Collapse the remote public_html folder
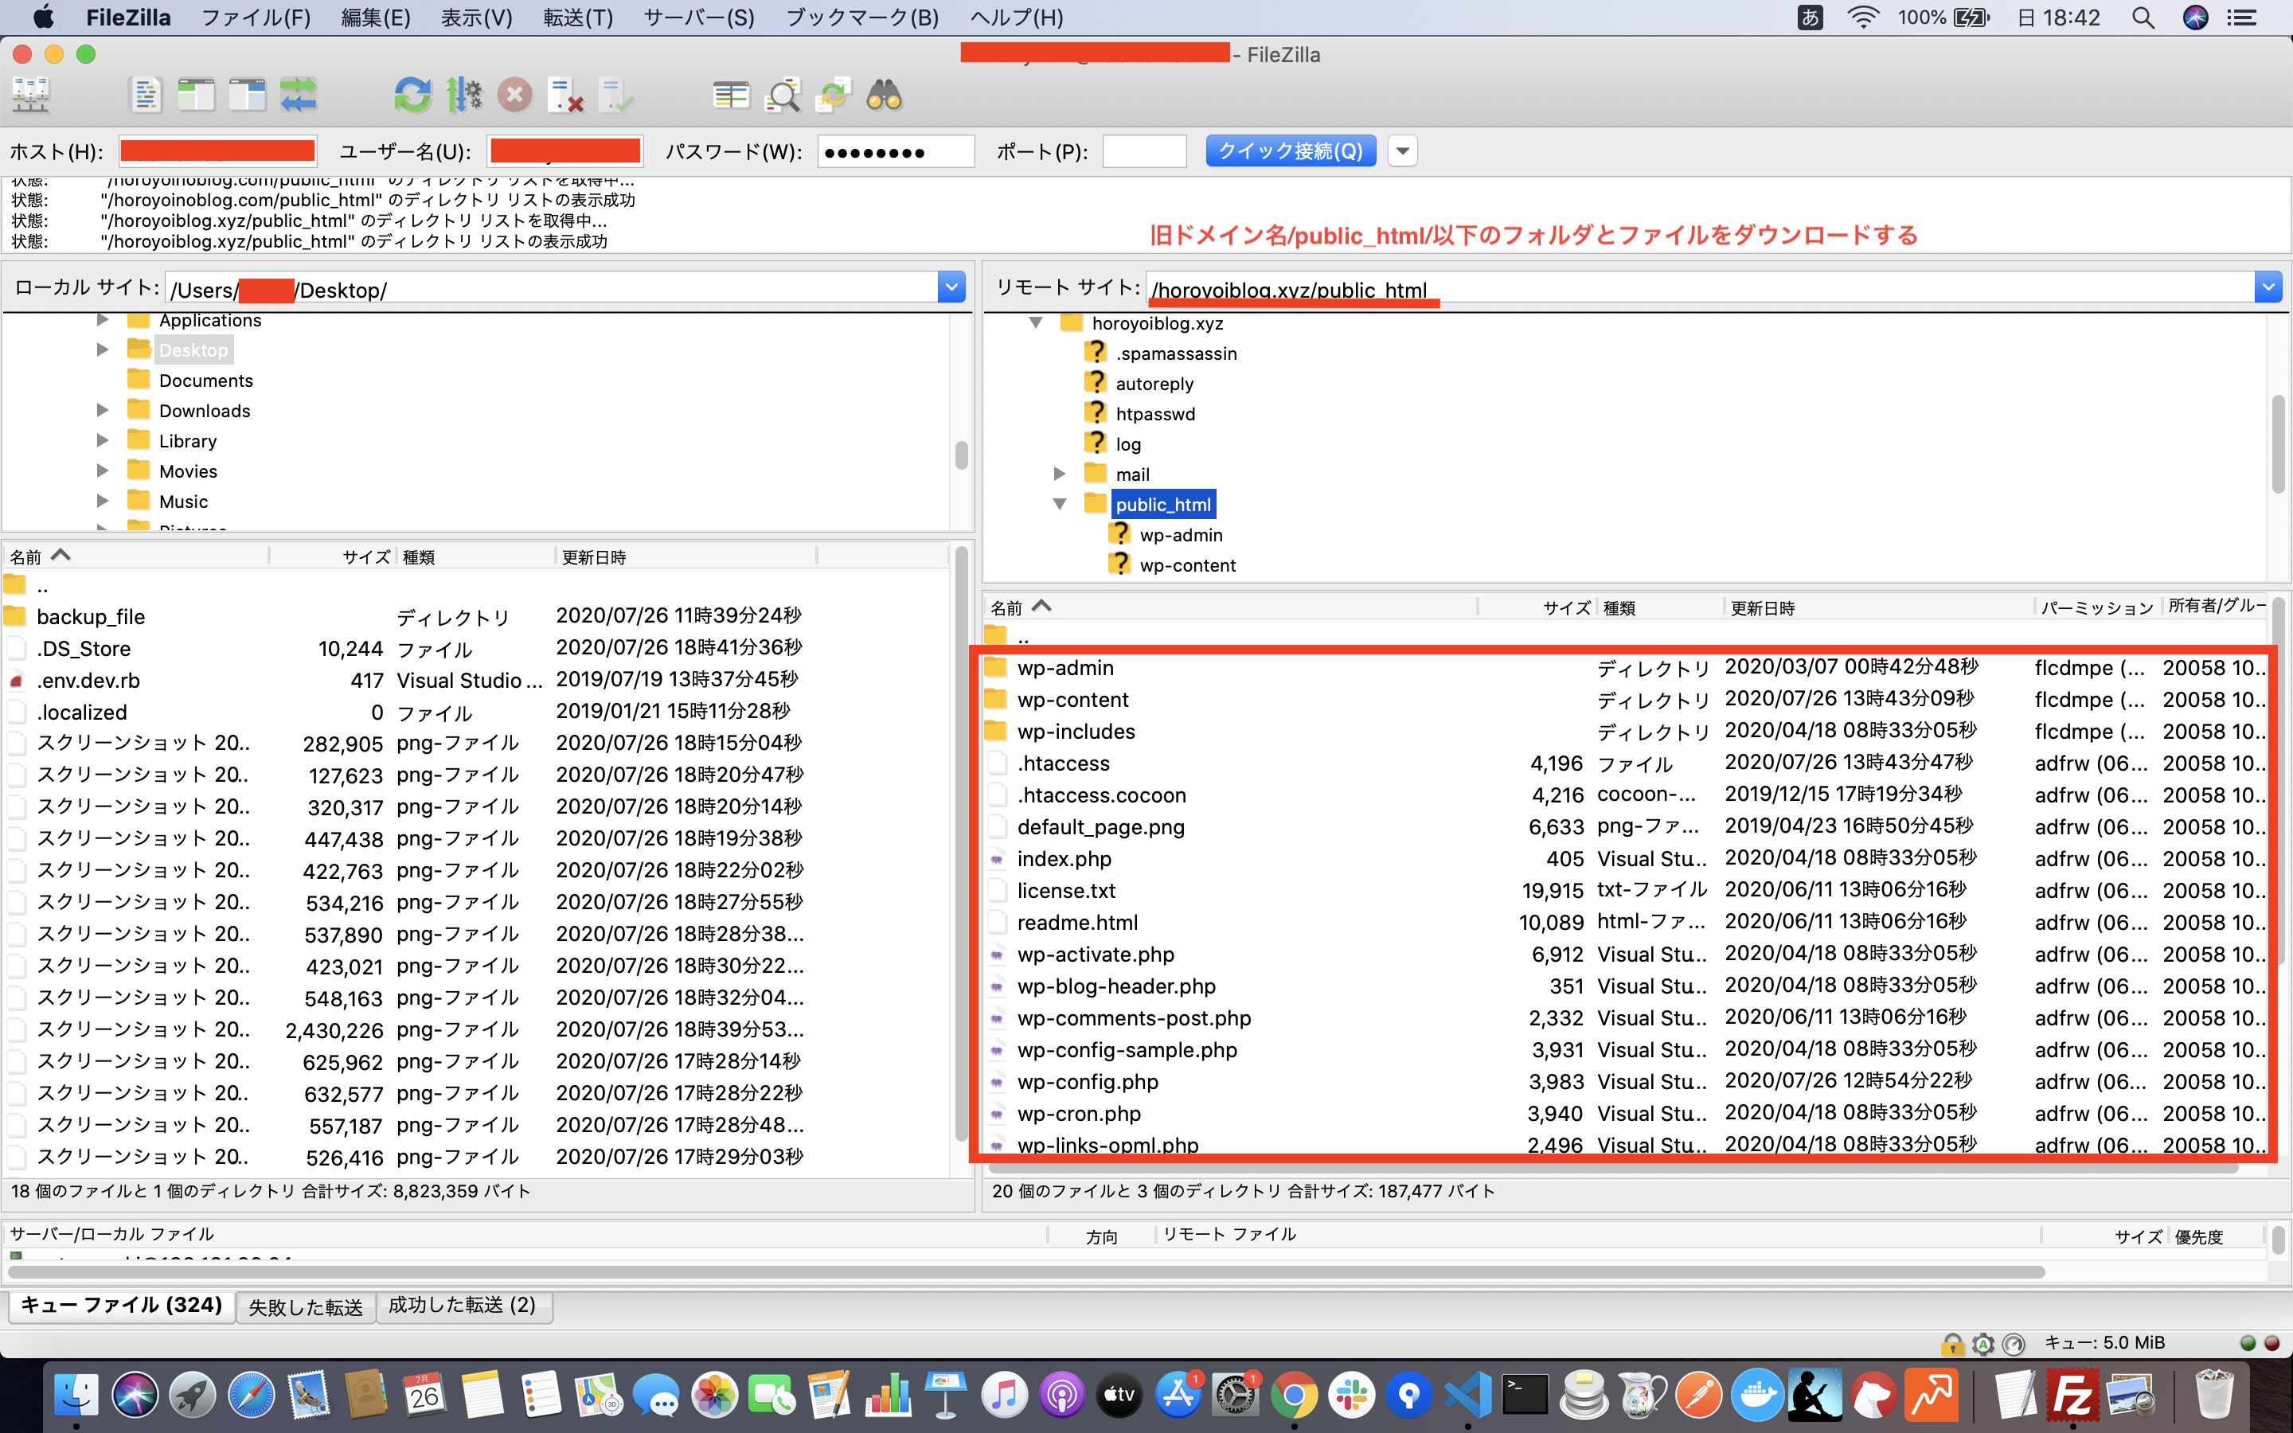This screenshot has height=1433, width=2293. coord(1060,504)
